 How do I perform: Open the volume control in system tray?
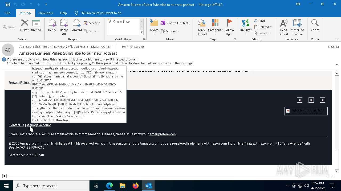click(307, 186)
